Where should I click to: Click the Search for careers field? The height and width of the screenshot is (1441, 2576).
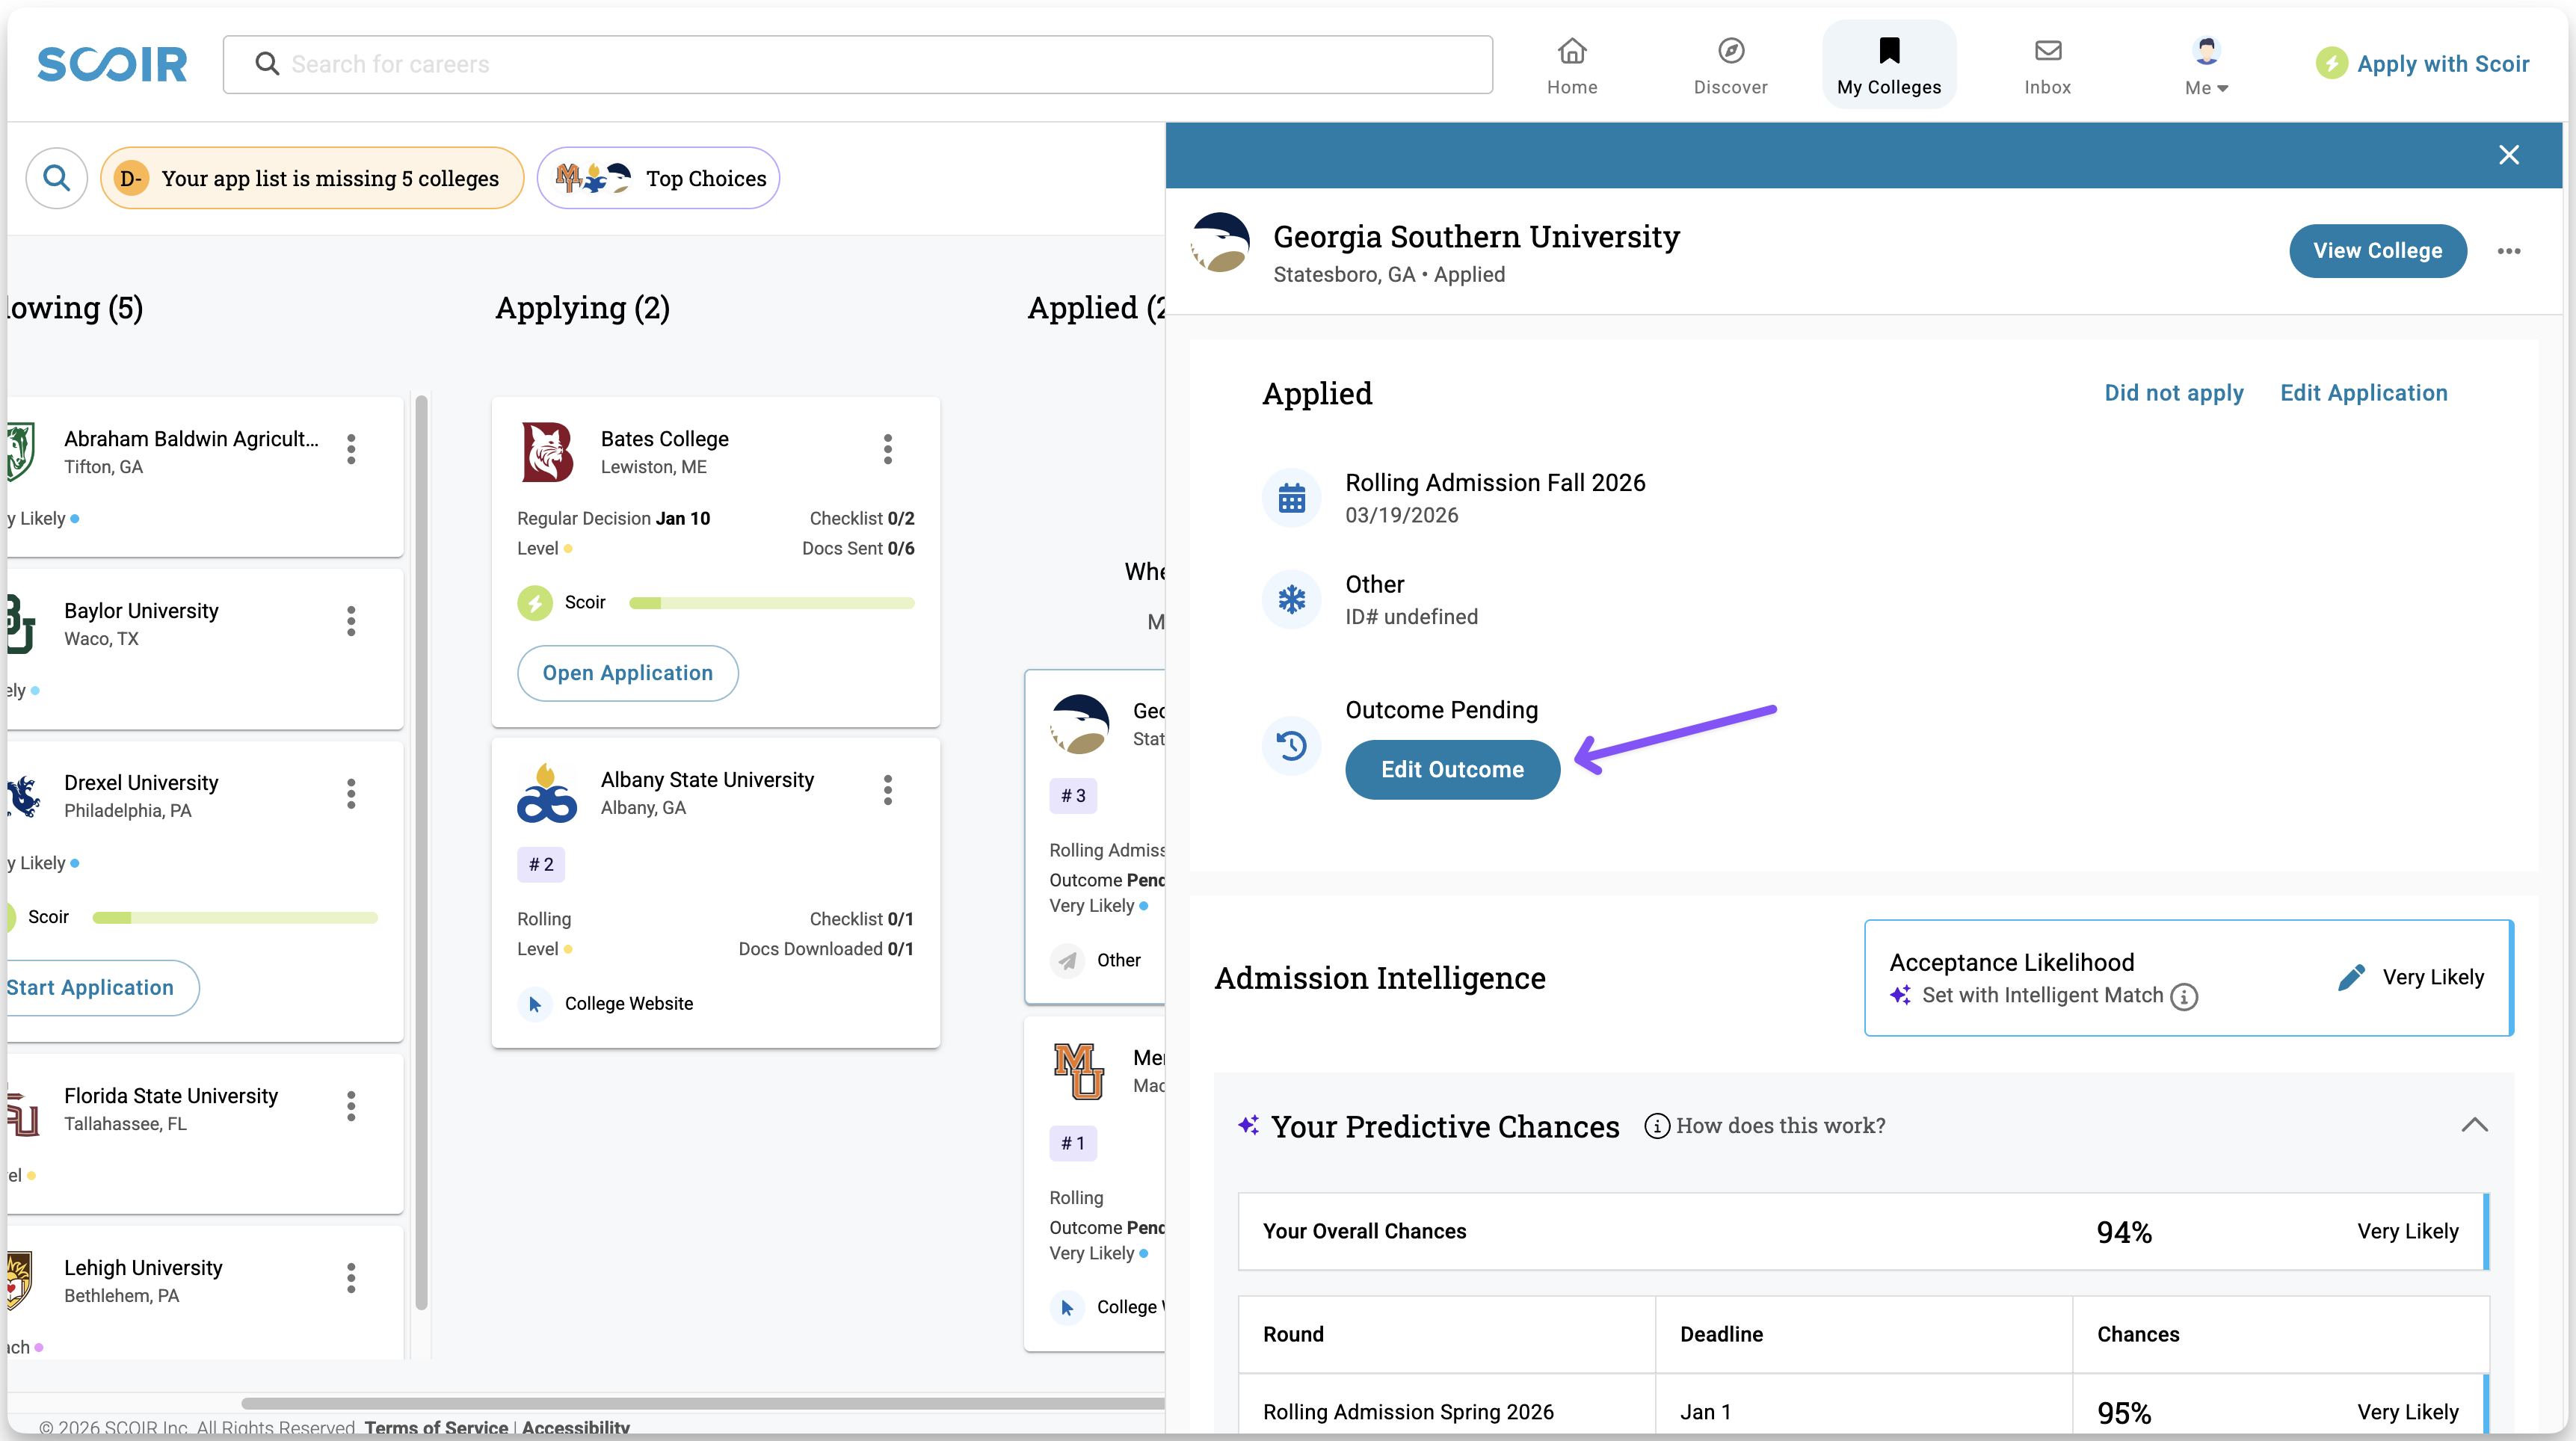tap(858, 65)
